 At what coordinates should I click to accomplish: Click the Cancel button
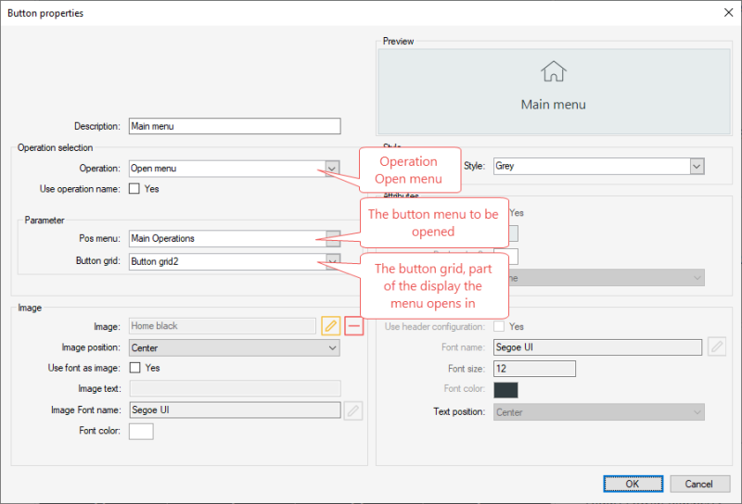point(698,484)
